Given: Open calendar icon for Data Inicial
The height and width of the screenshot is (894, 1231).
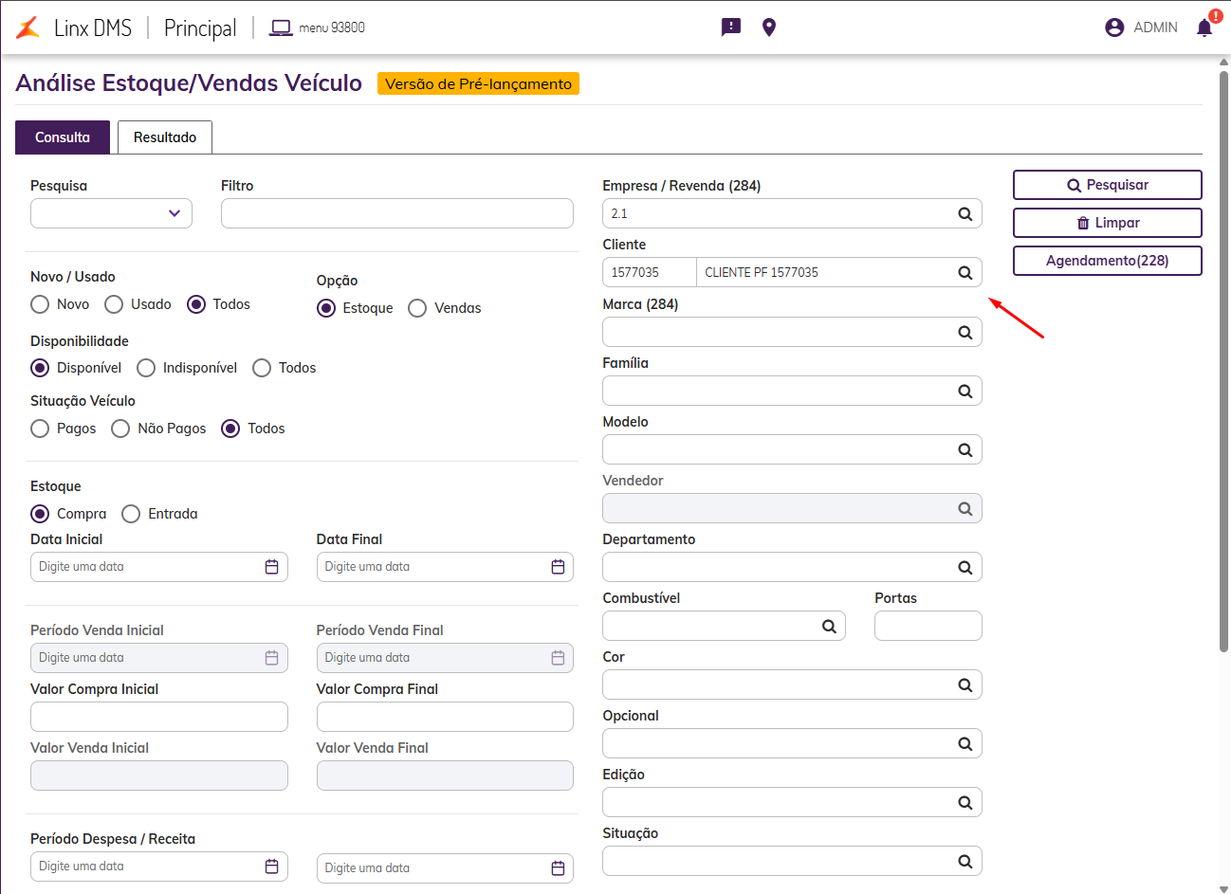Looking at the screenshot, I should [x=272, y=567].
